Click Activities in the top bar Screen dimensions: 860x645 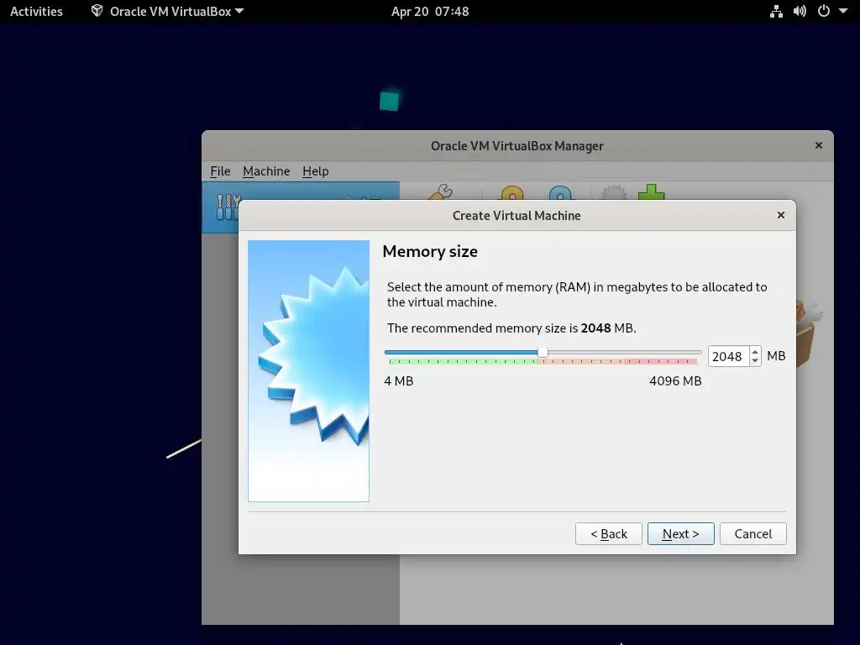pos(36,11)
